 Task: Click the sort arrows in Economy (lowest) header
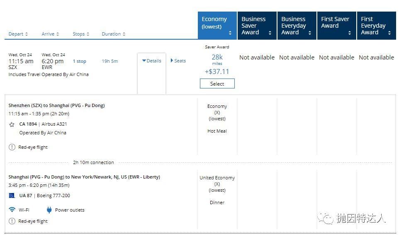click(x=230, y=33)
